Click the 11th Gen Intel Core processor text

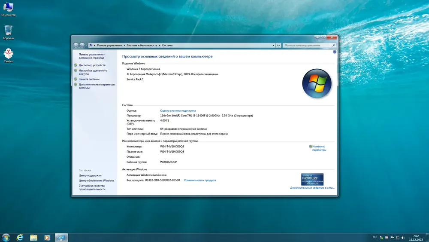pyautogui.click(x=206, y=116)
